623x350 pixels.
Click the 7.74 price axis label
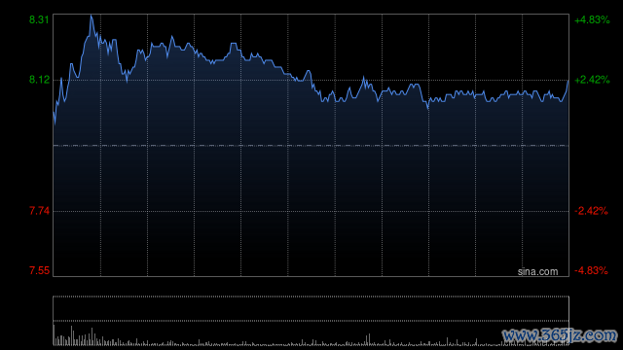click(x=39, y=211)
